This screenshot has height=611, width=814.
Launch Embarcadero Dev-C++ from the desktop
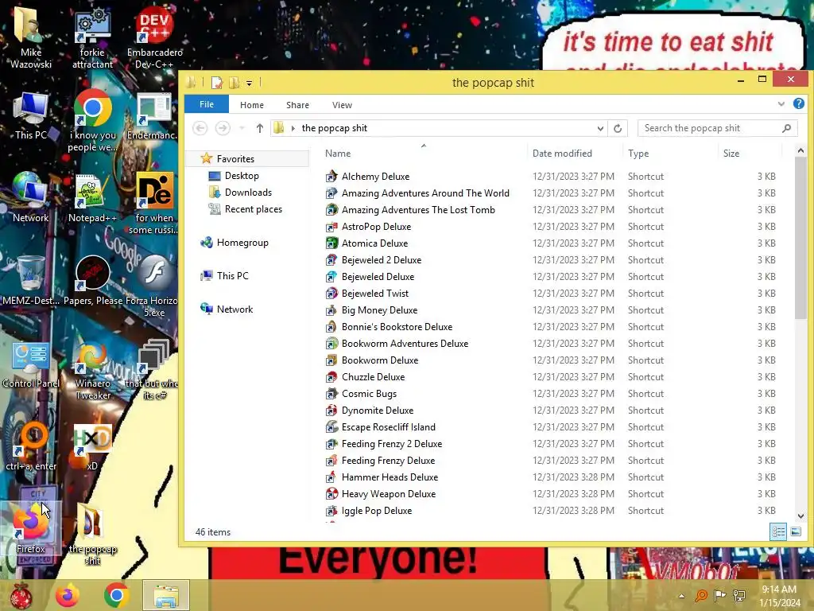(154, 37)
